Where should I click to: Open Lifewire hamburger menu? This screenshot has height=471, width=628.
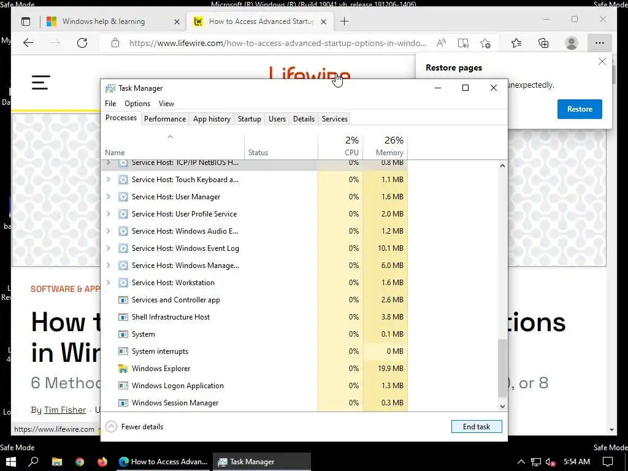coord(41,83)
